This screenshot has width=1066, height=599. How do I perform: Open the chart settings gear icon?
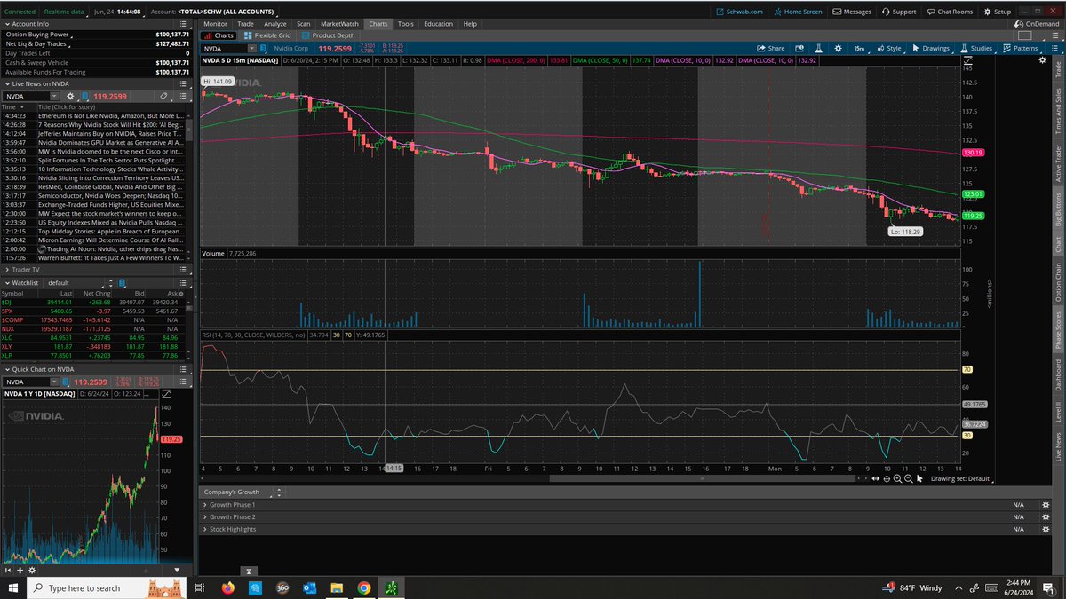838,49
